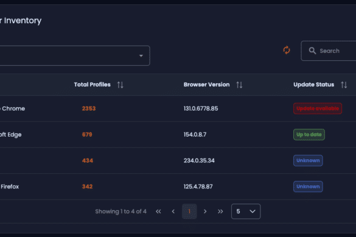
Task: Open the rows-per-page dropdown showing 5
Action: tap(246, 211)
